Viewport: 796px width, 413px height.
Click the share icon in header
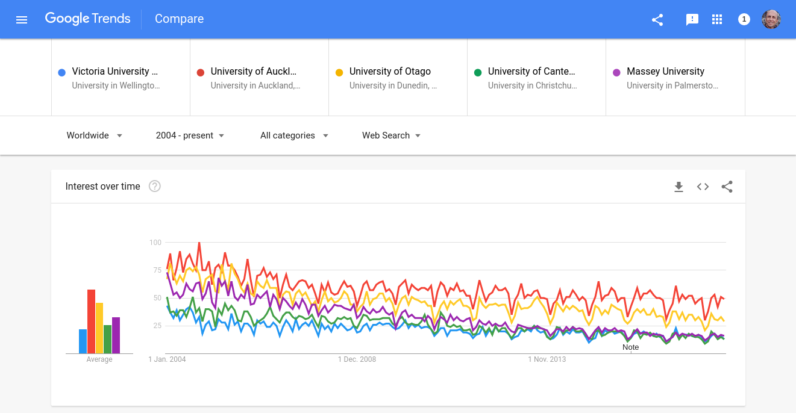(657, 19)
